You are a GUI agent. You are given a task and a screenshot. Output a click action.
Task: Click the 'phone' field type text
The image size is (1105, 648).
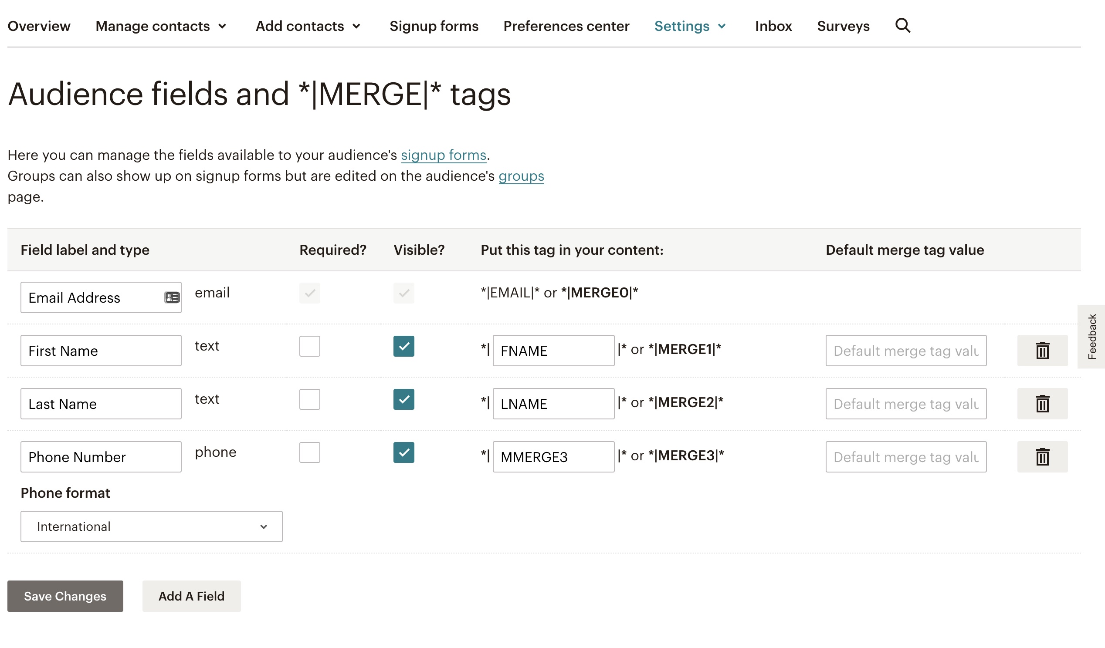tap(215, 452)
